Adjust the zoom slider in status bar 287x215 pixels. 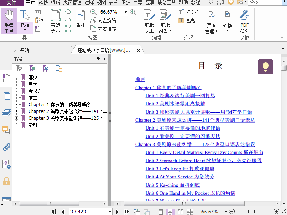click(x=249, y=212)
